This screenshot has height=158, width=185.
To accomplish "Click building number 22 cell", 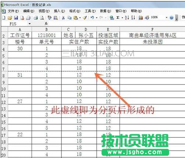I will tap(20, 134).
